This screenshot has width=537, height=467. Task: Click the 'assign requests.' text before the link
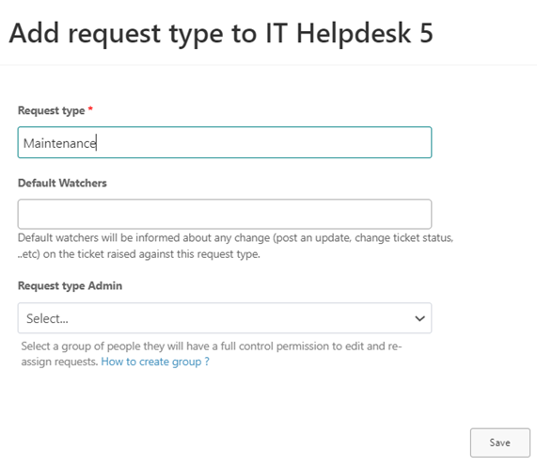(59, 362)
